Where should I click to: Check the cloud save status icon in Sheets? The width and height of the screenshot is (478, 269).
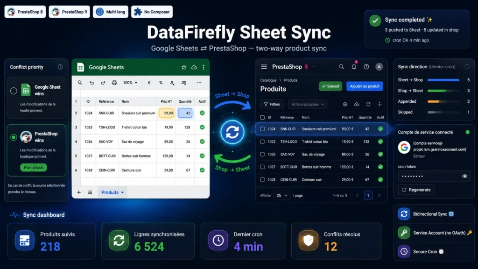(x=194, y=67)
